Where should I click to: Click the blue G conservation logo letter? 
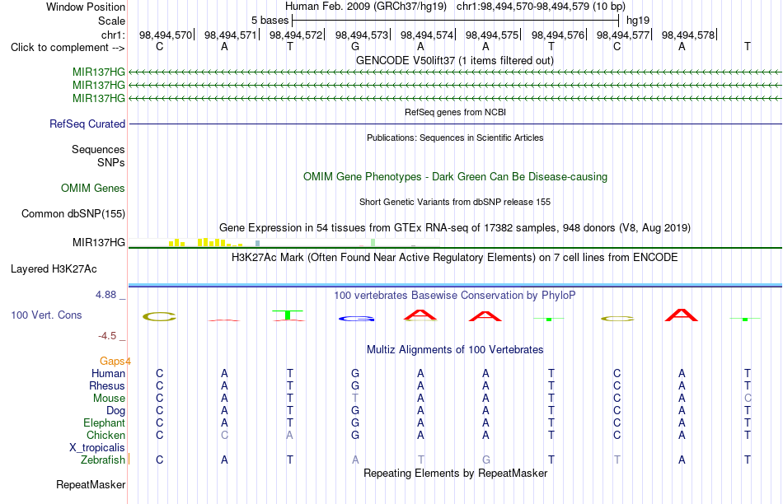coord(355,319)
